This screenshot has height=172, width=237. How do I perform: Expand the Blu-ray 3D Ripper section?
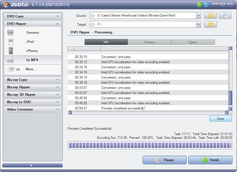(33, 95)
